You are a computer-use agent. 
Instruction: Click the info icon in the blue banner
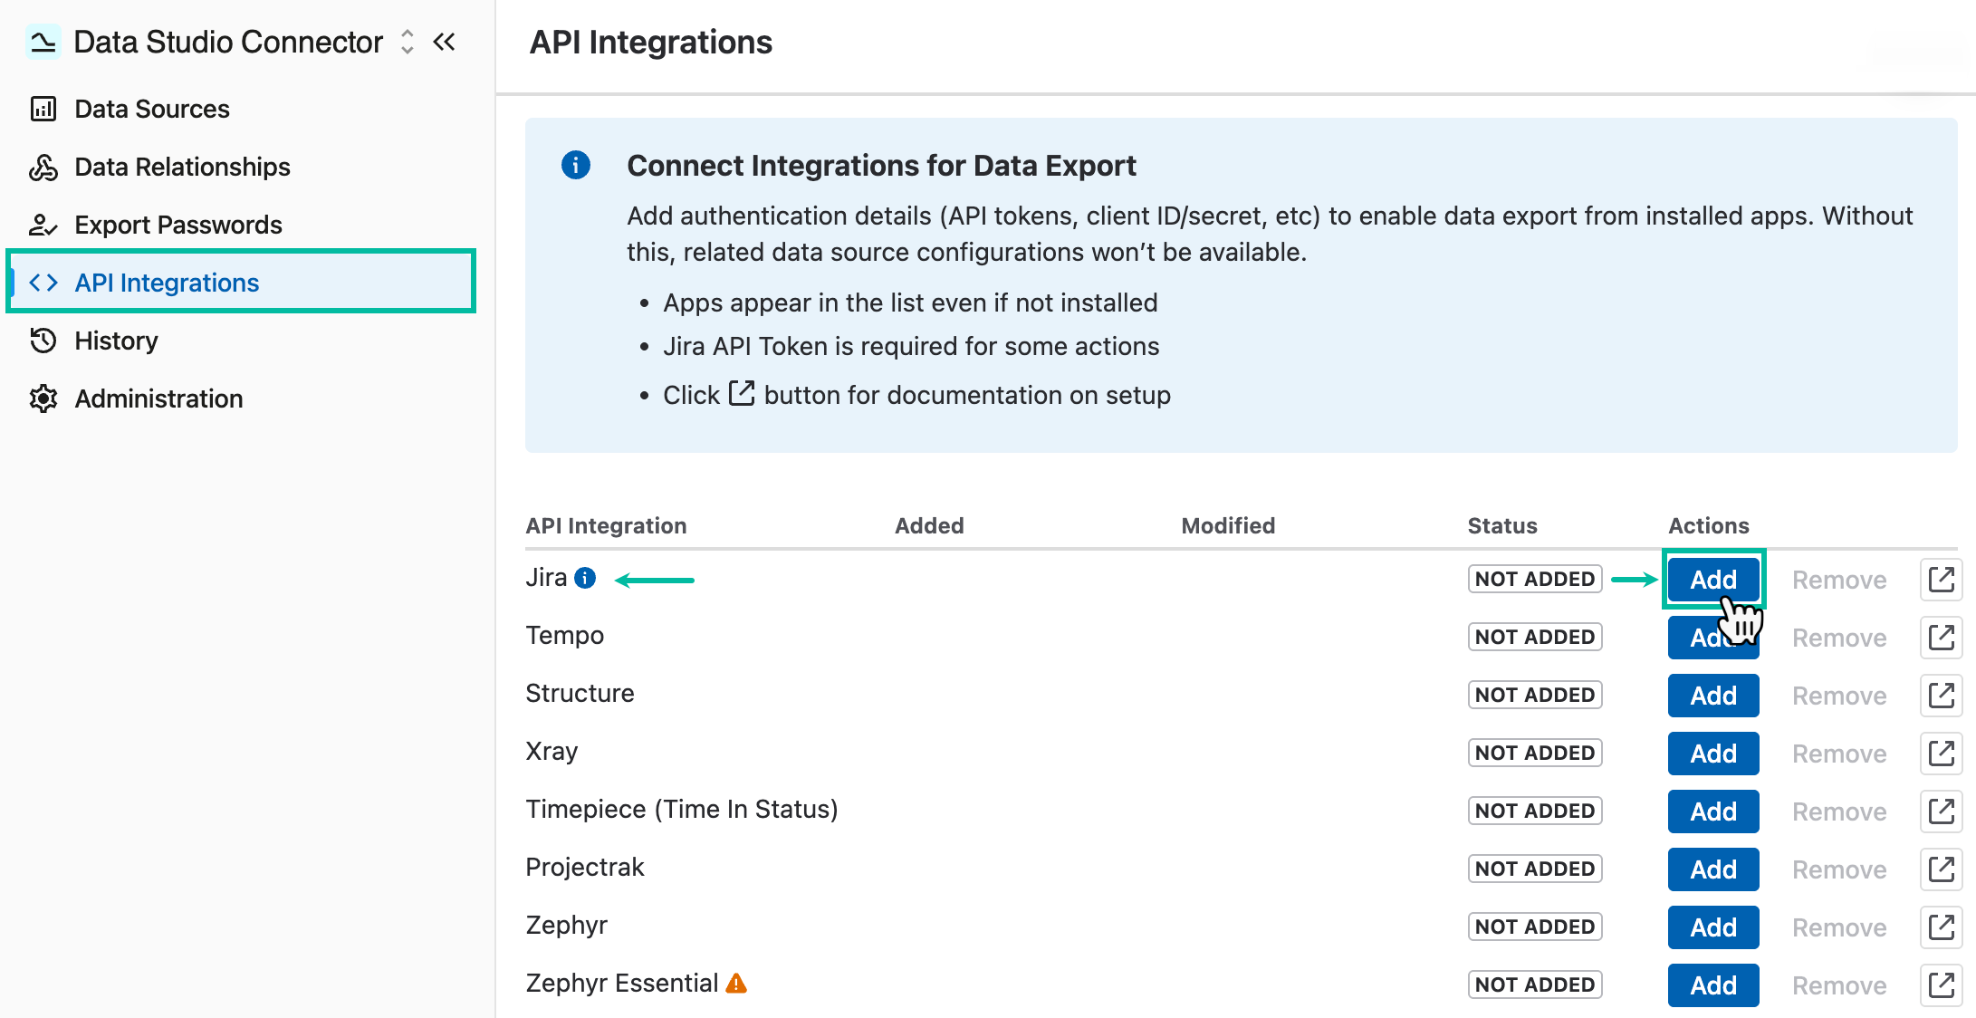(x=576, y=165)
